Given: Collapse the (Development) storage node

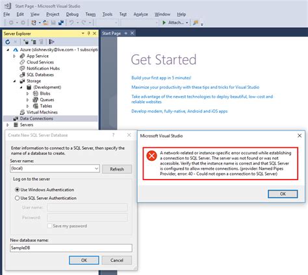Looking at the screenshot, I should tap(21, 88).
